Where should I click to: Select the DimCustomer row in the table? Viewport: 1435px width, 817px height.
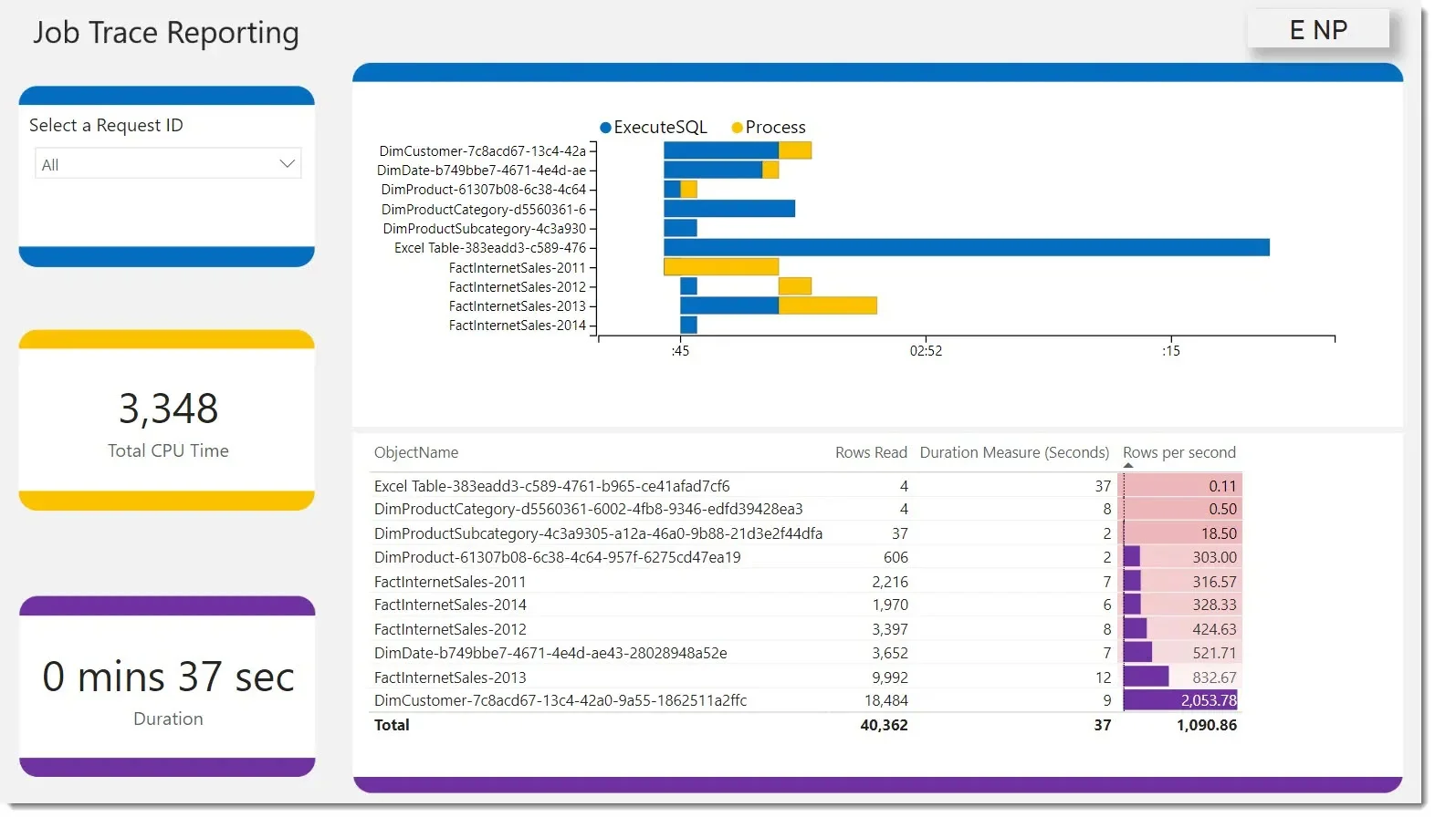[560, 700]
